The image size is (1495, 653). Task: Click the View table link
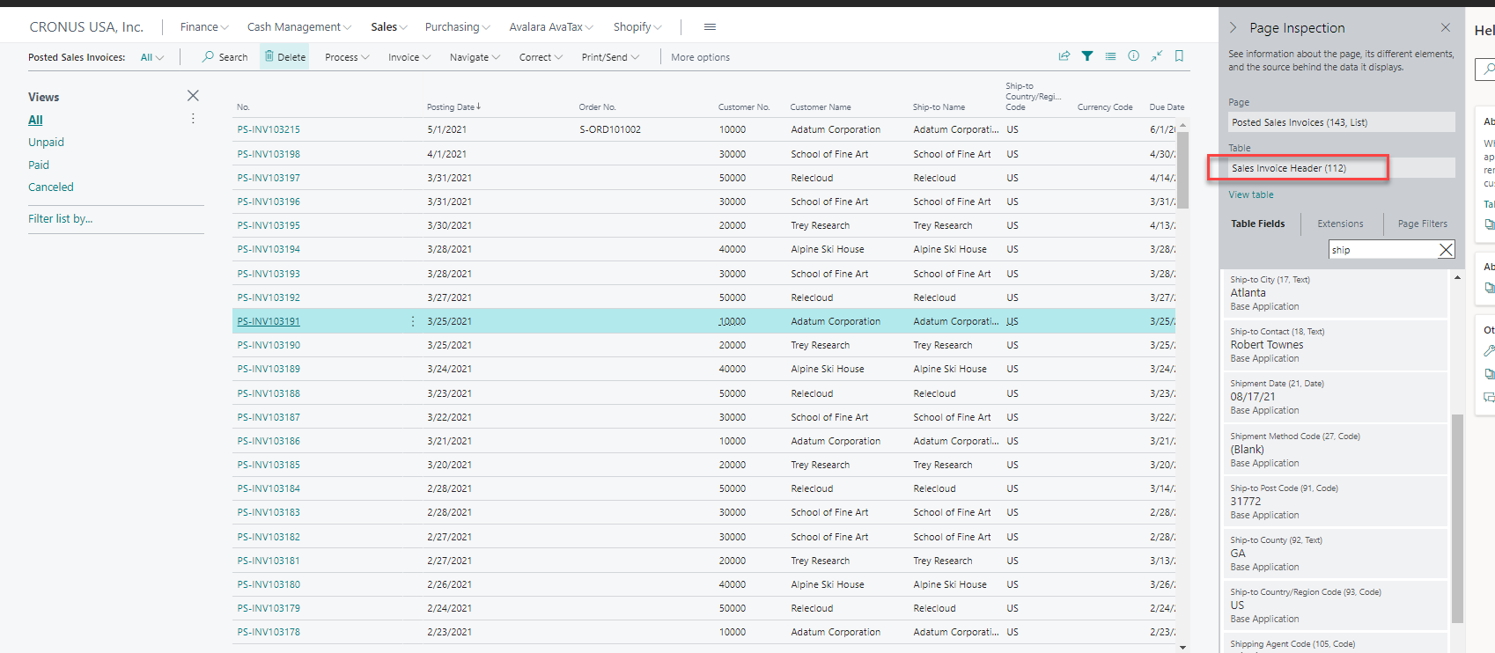(1250, 194)
